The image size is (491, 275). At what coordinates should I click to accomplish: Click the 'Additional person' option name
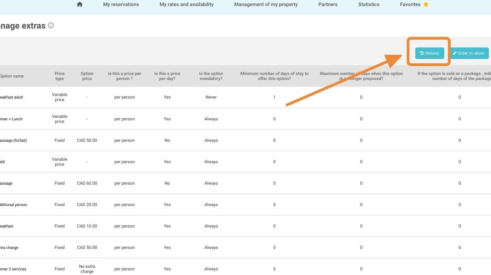13,205
